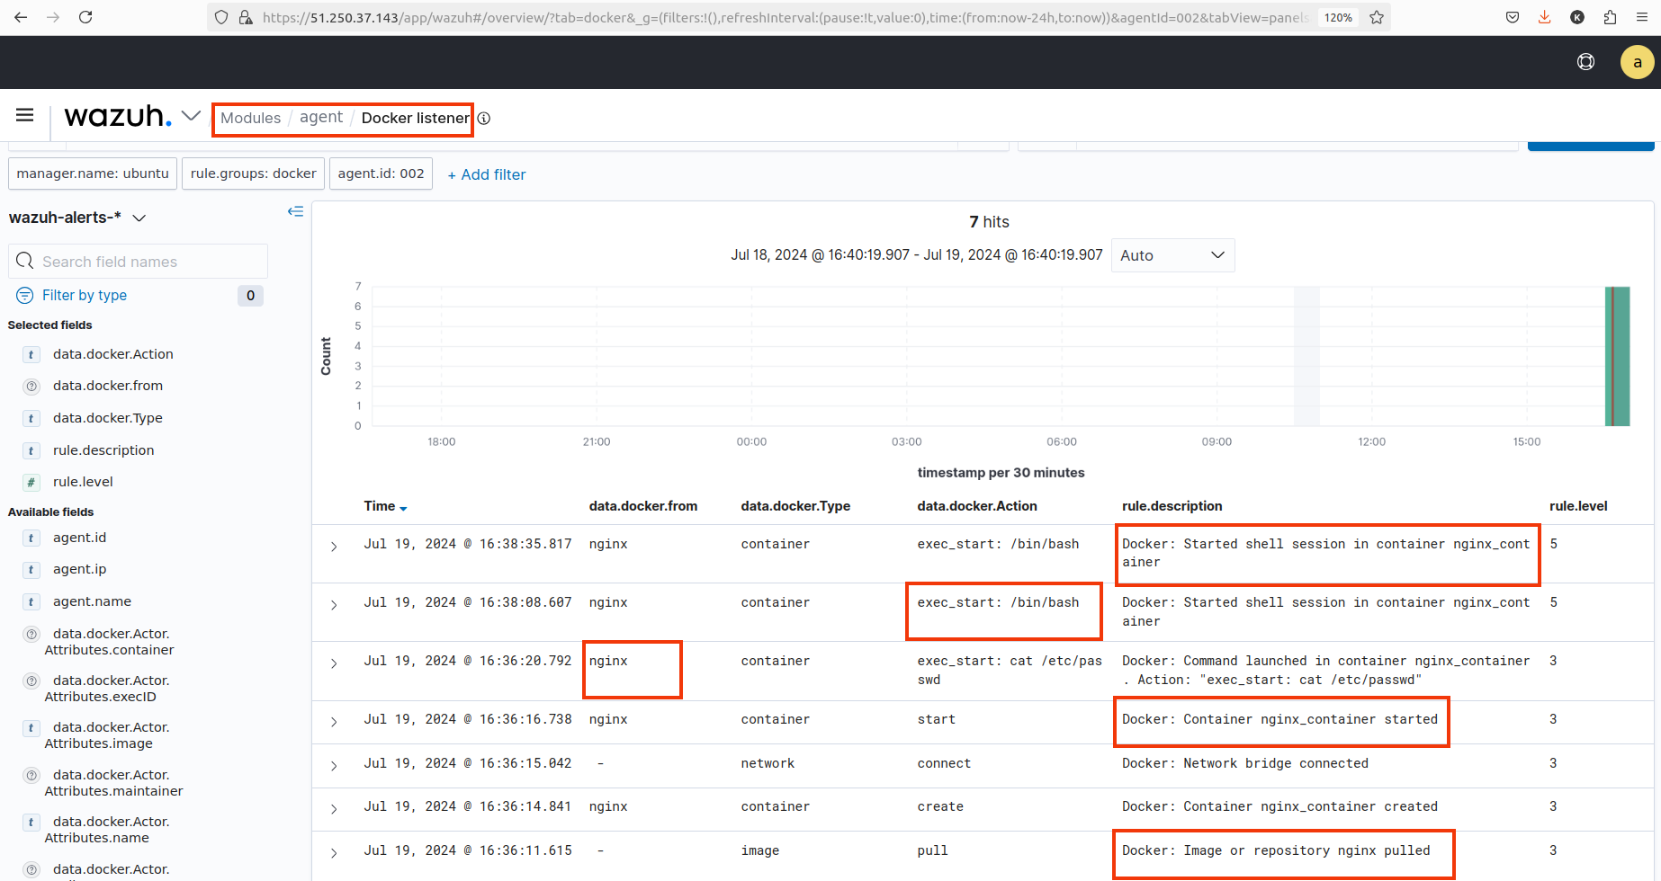Edit the manager.name: ubuntu filter
Image resolution: width=1661 pixels, height=881 pixels.
(93, 174)
